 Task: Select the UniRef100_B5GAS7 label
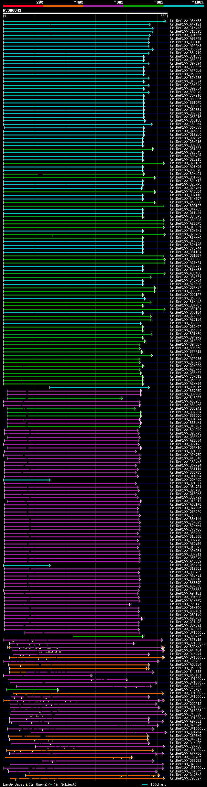pyautogui.click(x=186, y=700)
